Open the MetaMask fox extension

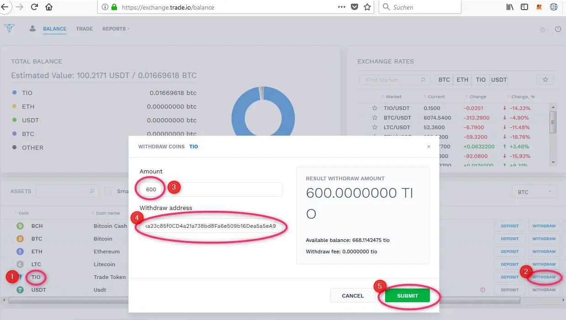pyautogui.click(x=540, y=7)
